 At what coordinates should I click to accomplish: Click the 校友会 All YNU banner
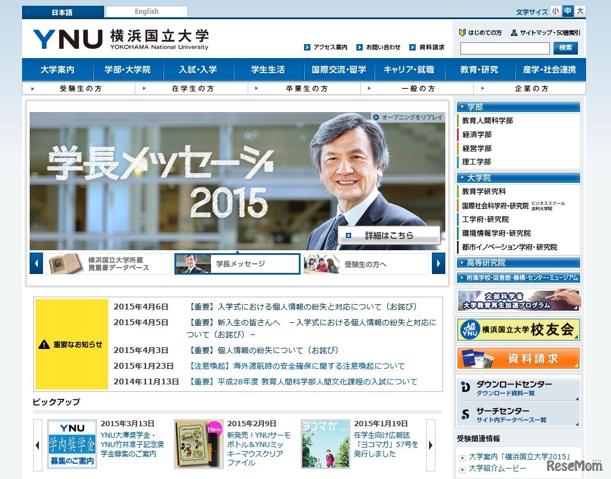click(x=518, y=329)
